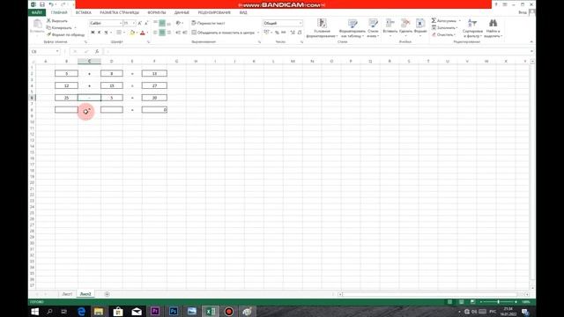Switch to the View (ВИД) tab

click(243, 12)
